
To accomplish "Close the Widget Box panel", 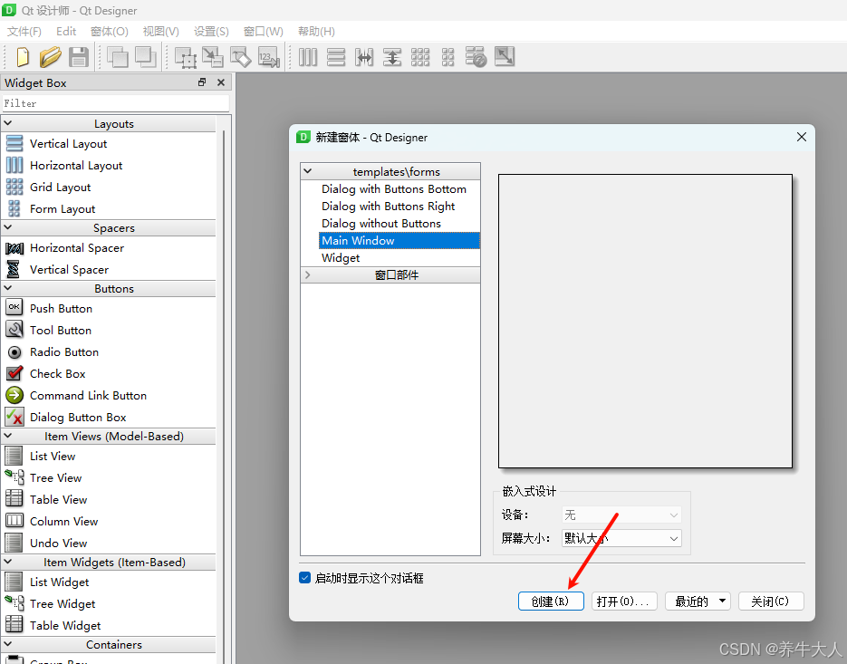I will [221, 82].
